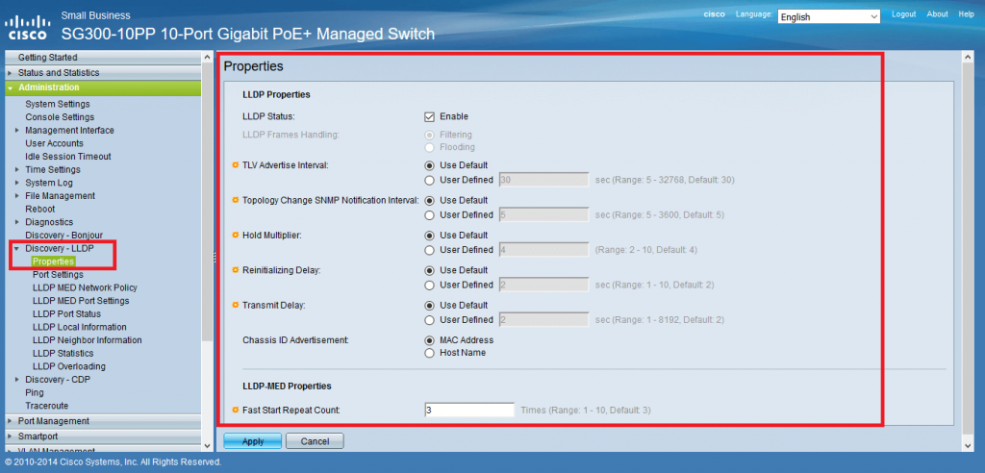Expand the File Management tree node
The width and height of the screenshot is (985, 473).
point(17,196)
